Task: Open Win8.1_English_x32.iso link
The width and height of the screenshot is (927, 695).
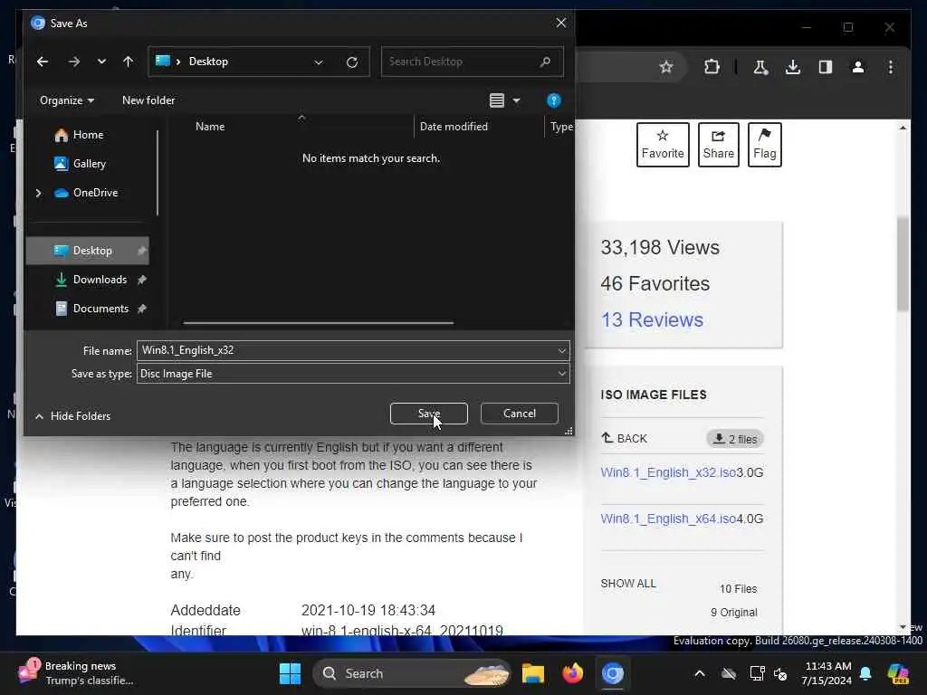Action: [668, 472]
